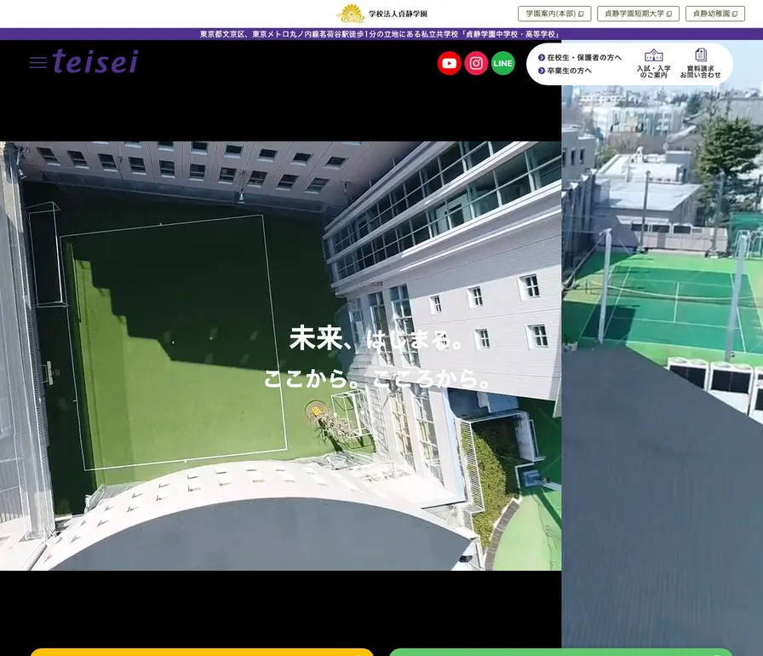763x656 pixels.
Task: Click the arrow bullet beside 在校生・保護者の方へ
Action: (x=541, y=57)
